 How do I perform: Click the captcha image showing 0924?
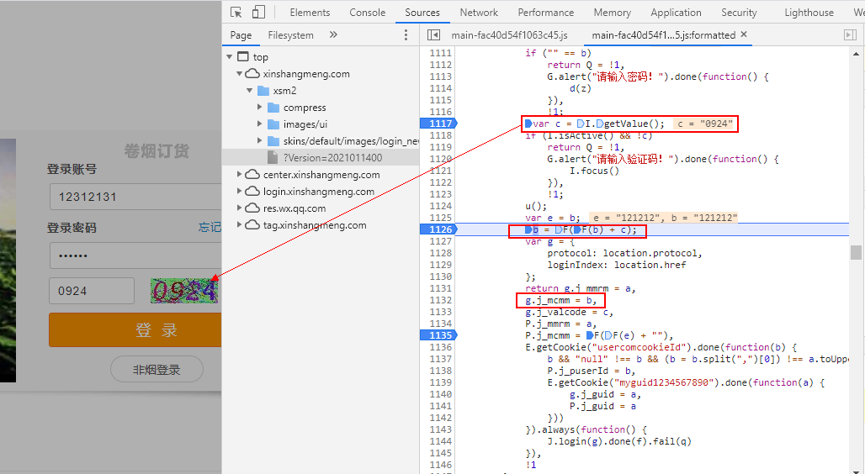[x=184, y=291]
